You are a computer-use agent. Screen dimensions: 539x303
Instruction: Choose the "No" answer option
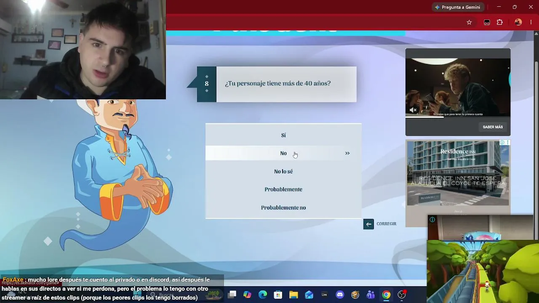tap(283, 153)
